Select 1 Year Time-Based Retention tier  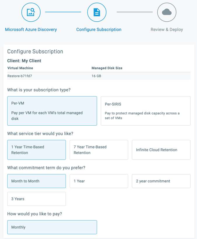pyautogui.click(x=36, y=150)
